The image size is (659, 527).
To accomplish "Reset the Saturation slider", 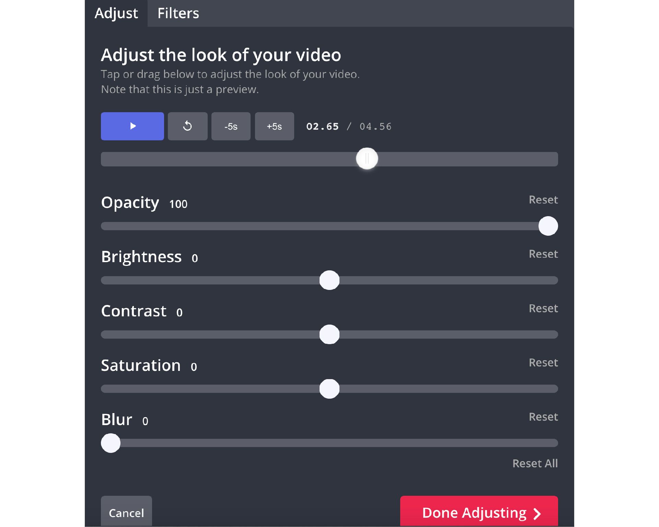I will point(543,362).
